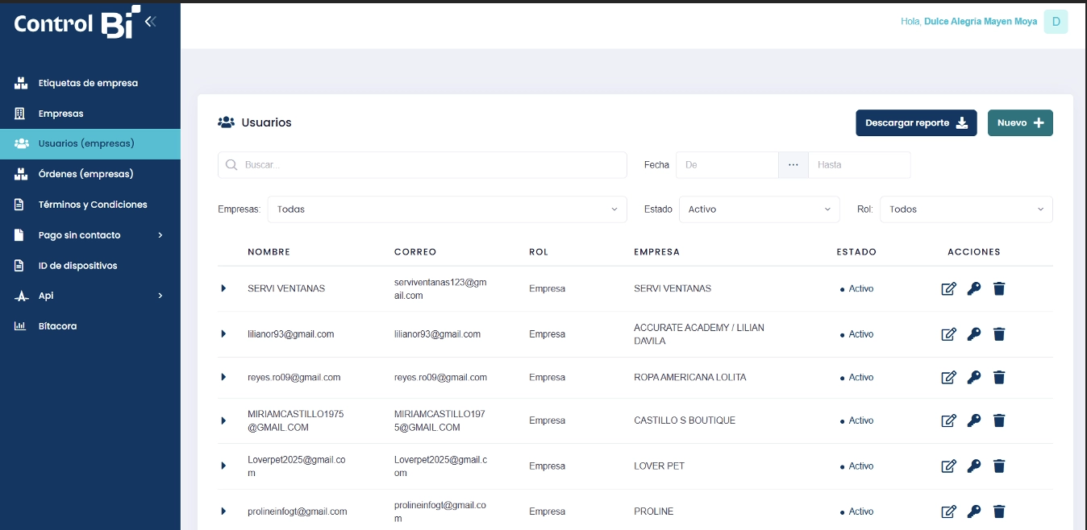
Task: Collapse the sidebar with double-chevron icon
Action: click(151, 22)
